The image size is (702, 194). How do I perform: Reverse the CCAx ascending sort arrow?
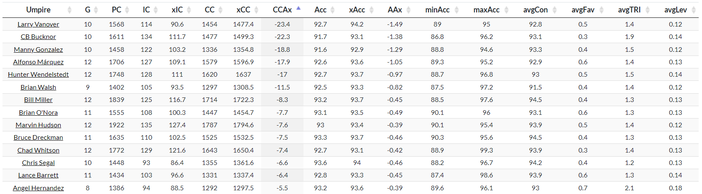[298, 9]
